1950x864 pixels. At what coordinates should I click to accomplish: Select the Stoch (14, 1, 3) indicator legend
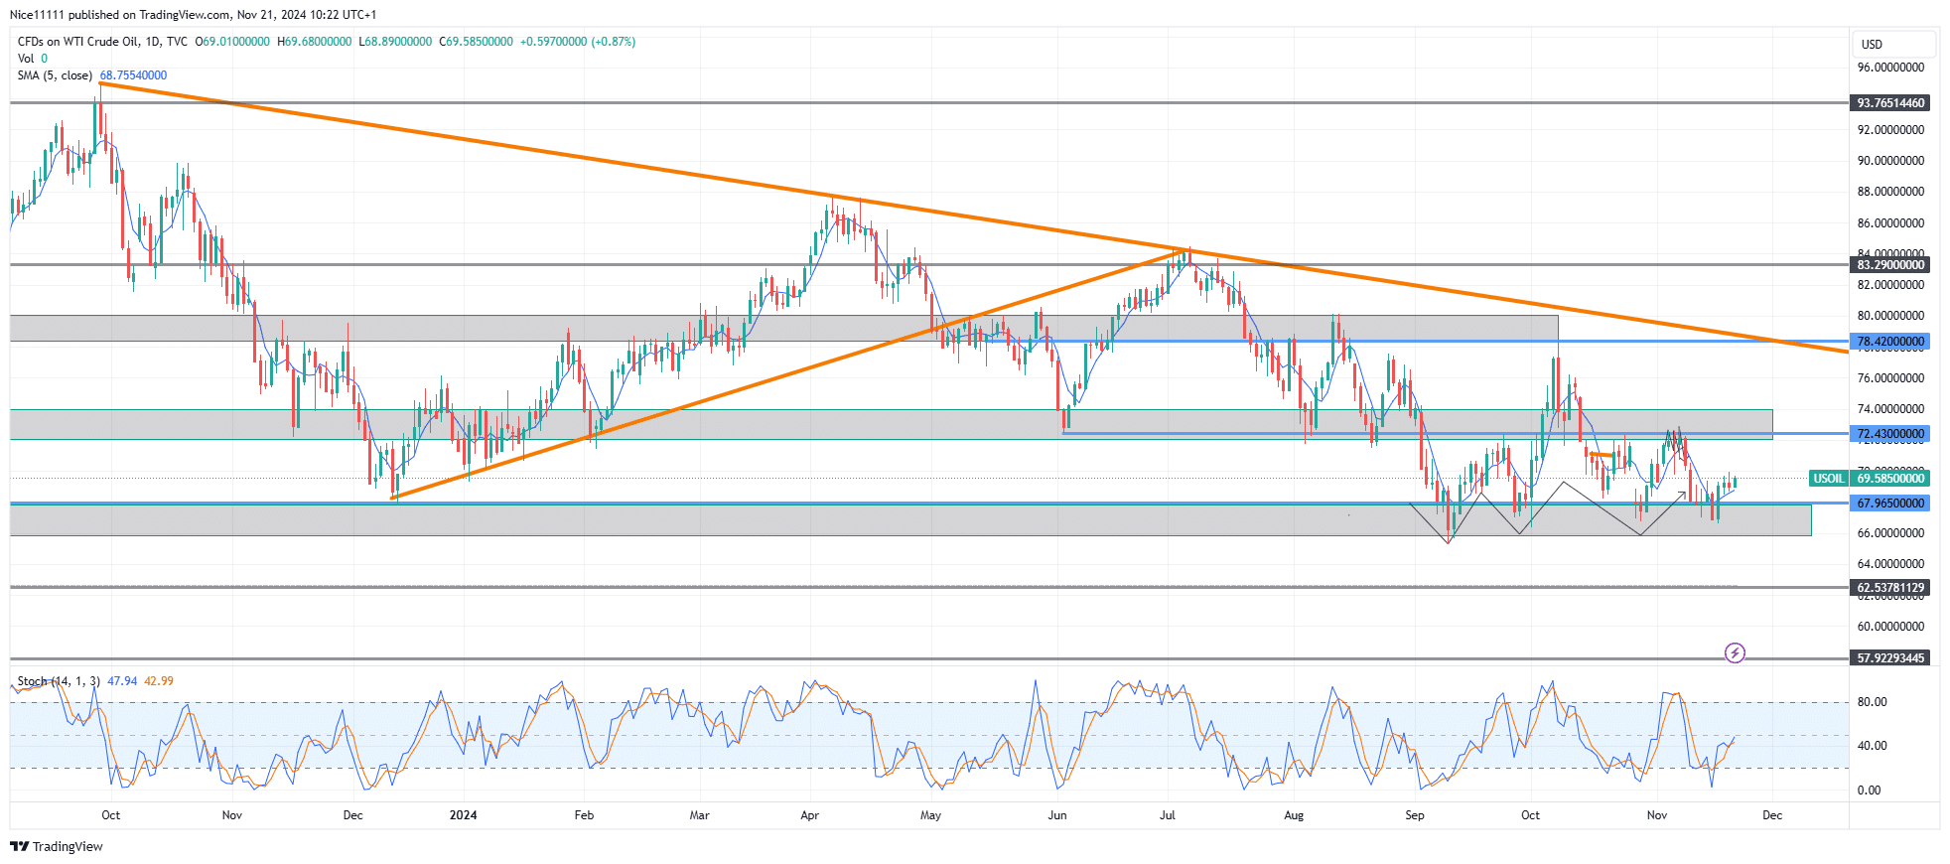[59, 681]
